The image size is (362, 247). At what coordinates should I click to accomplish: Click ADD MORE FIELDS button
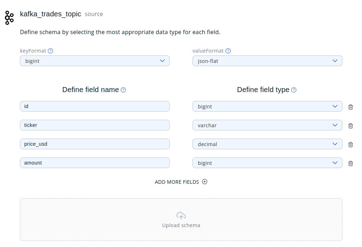pyautogui.click(x=181, y=182)
